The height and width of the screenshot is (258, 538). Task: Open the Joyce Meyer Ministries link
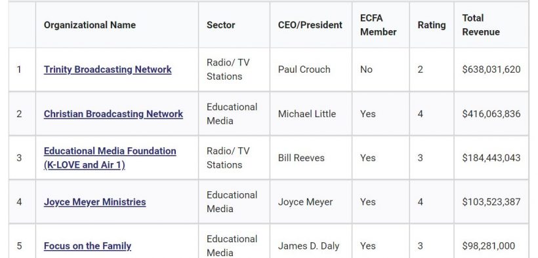[94, 202]
